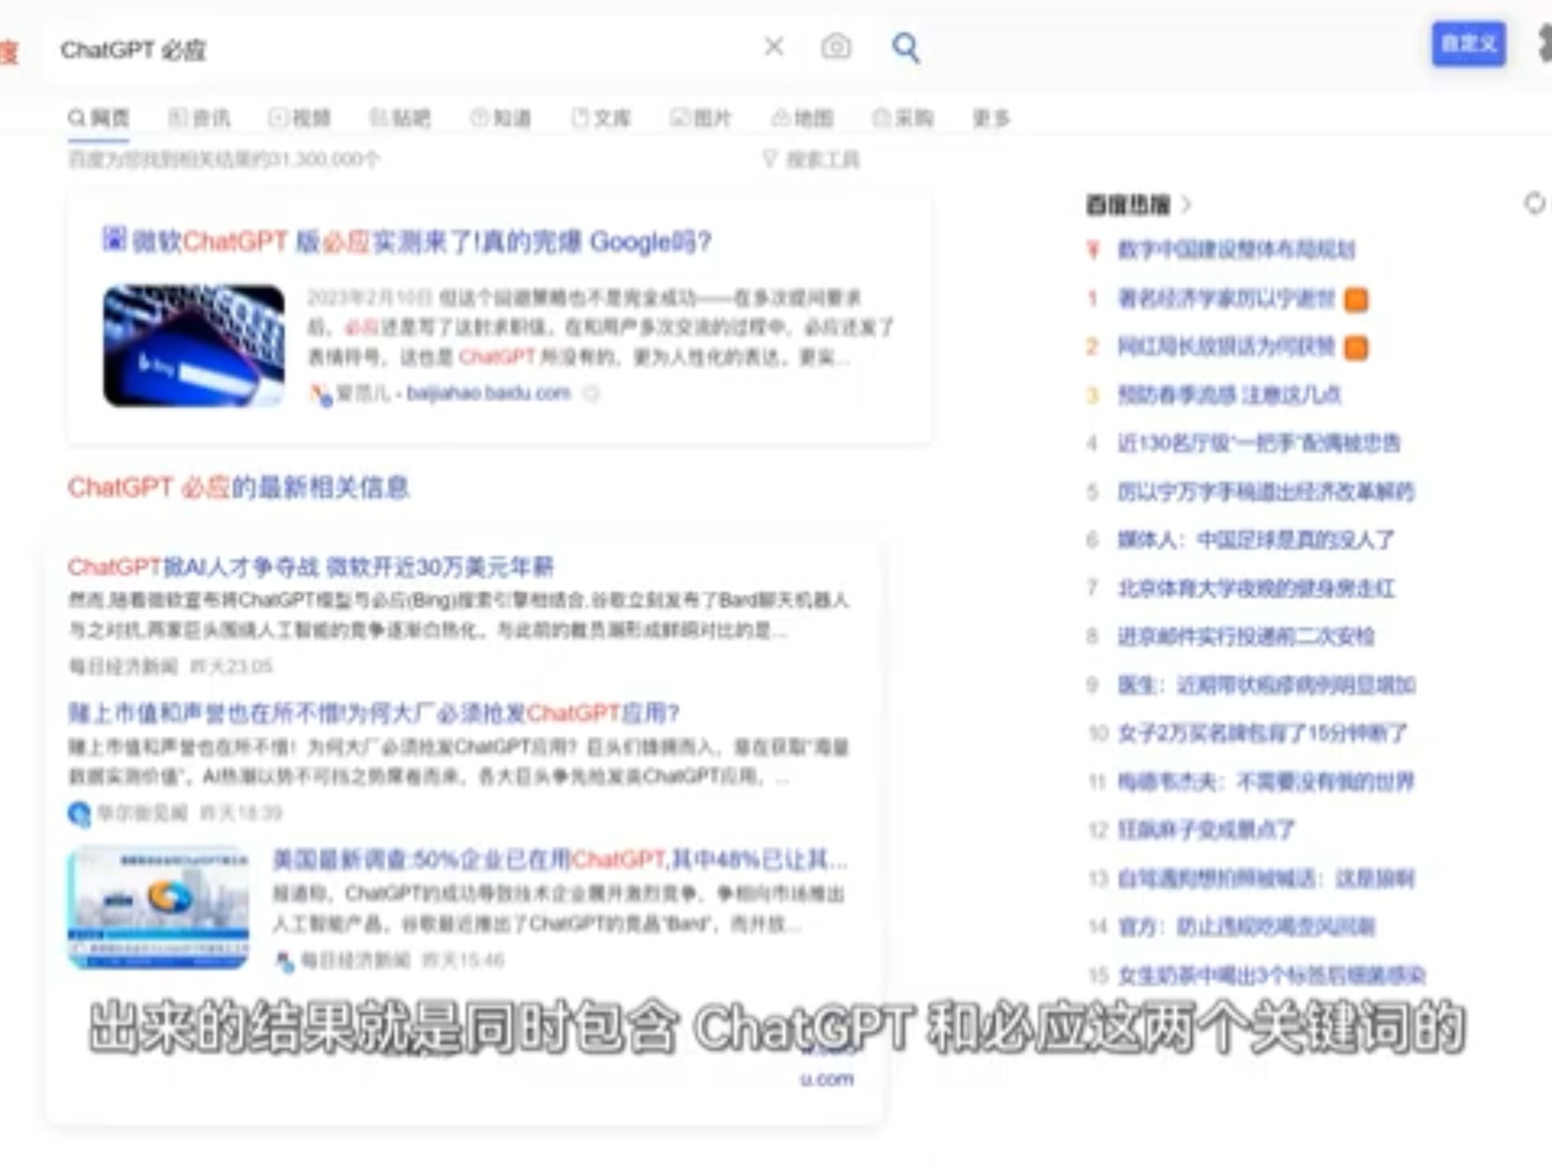1552x1164 pixels.
Task: Open the 知道 tab
Action: point(501,119)
